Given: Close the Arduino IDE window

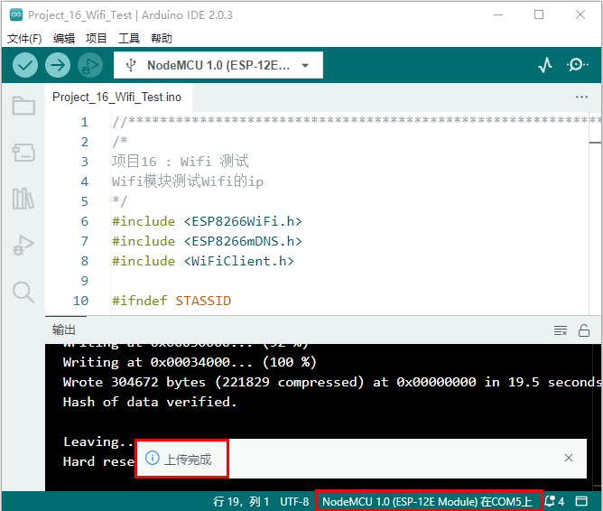Looking at the screenshot, I should click(580, 15).
